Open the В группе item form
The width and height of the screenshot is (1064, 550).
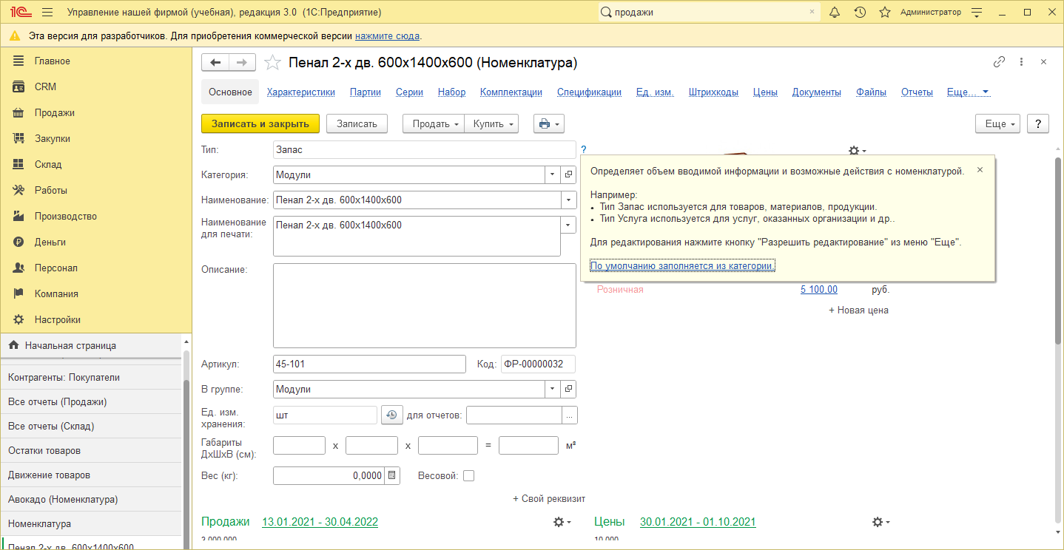coord(568,389)
